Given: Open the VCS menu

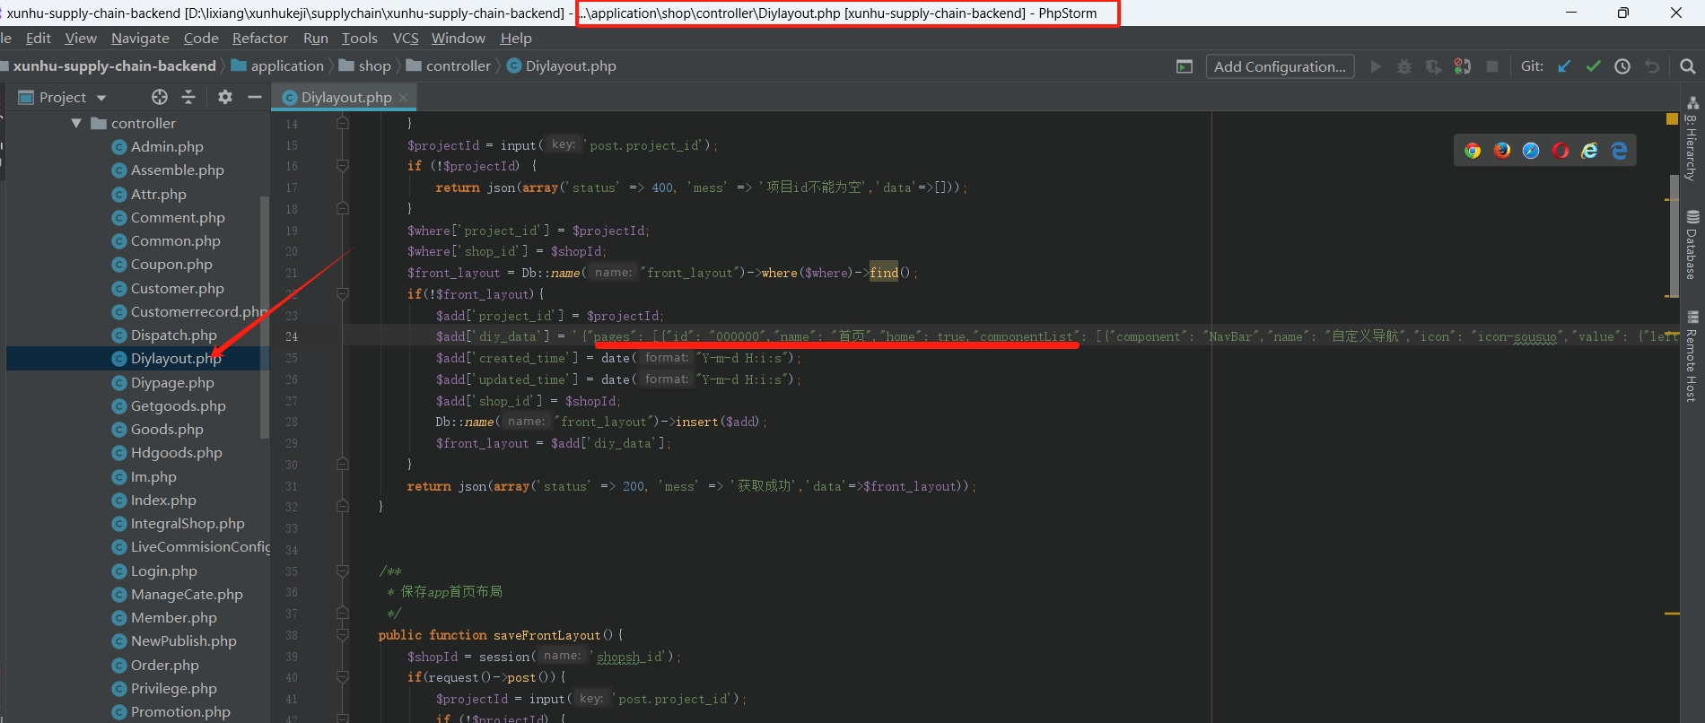Looking at the screenshot, I should [406, 38].
